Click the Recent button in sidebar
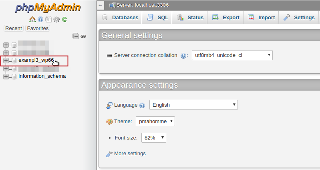 click(14, 28)
